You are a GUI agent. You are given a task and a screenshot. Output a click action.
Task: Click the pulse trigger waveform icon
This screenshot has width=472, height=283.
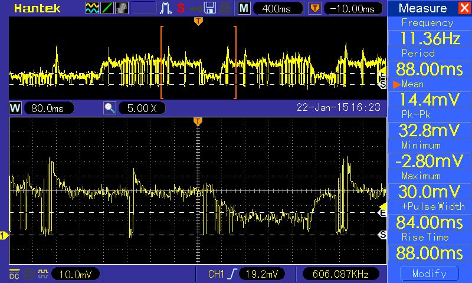[166, 8]
